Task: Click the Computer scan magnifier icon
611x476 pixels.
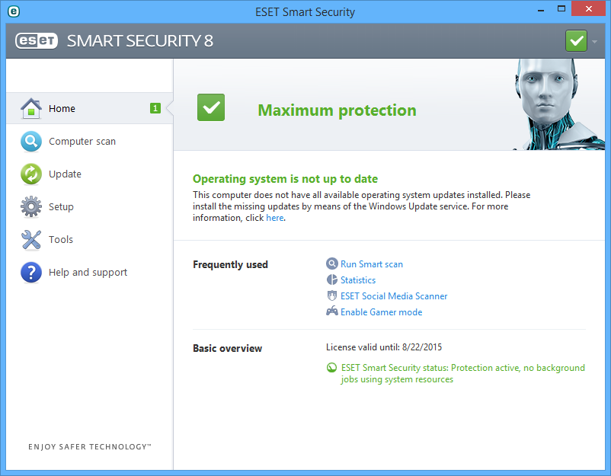Action: (30, 142)
